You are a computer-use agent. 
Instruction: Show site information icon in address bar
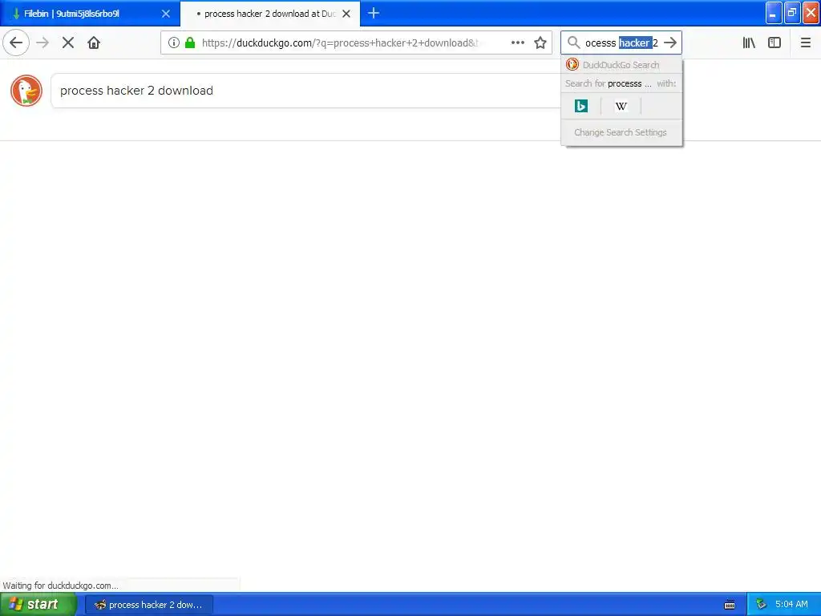(174, 43)
